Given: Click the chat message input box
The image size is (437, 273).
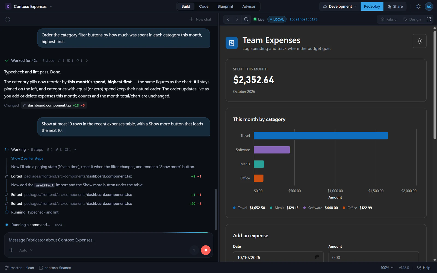Looking at the screenshot, I should [108, 240].
